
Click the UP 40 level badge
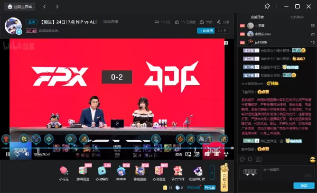(x=31, y=31)
